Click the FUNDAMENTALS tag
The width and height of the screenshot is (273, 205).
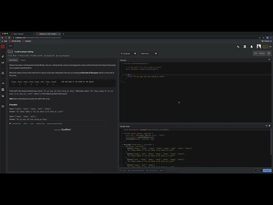16,124
